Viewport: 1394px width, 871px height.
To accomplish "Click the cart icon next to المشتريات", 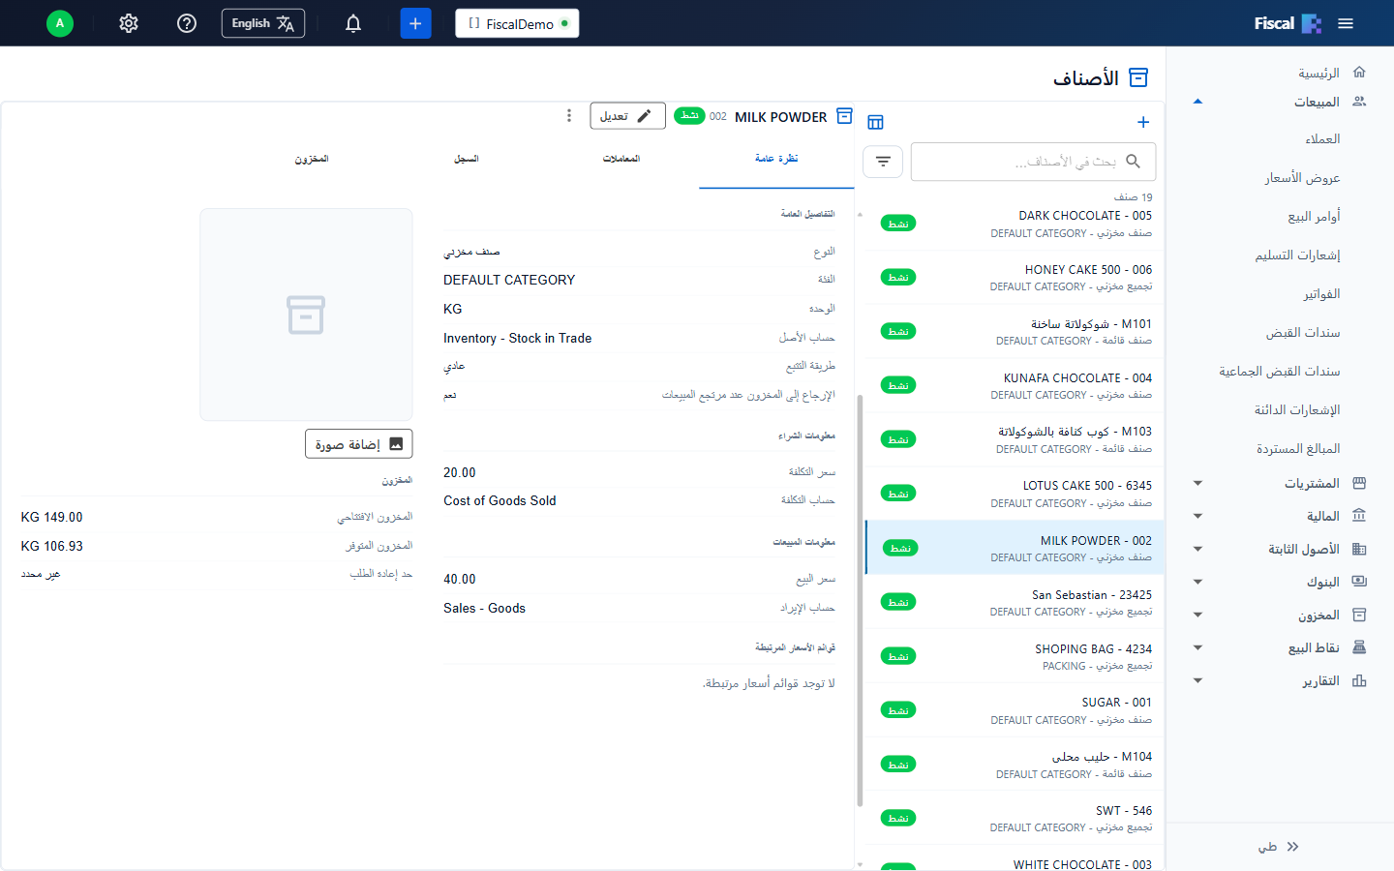I will point(1359,483).
